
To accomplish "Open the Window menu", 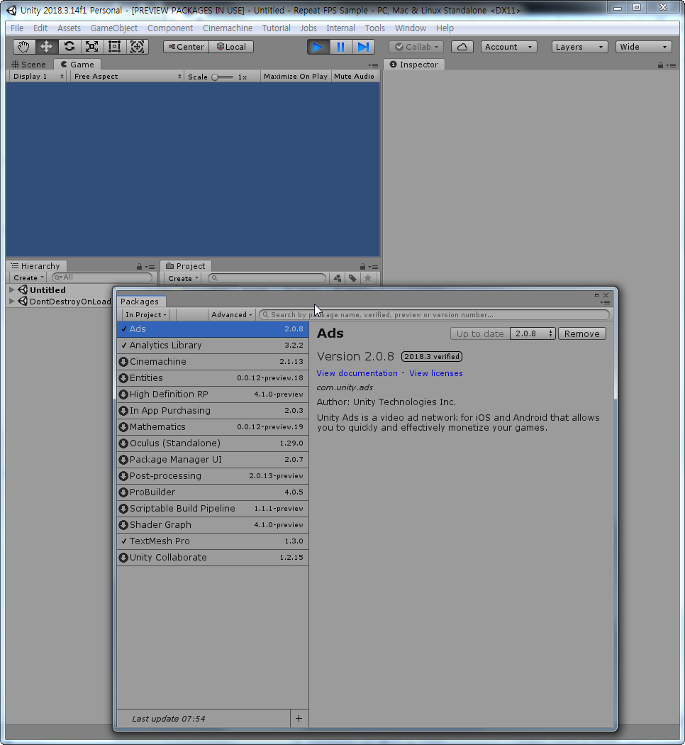I will (x=410, y=28).
